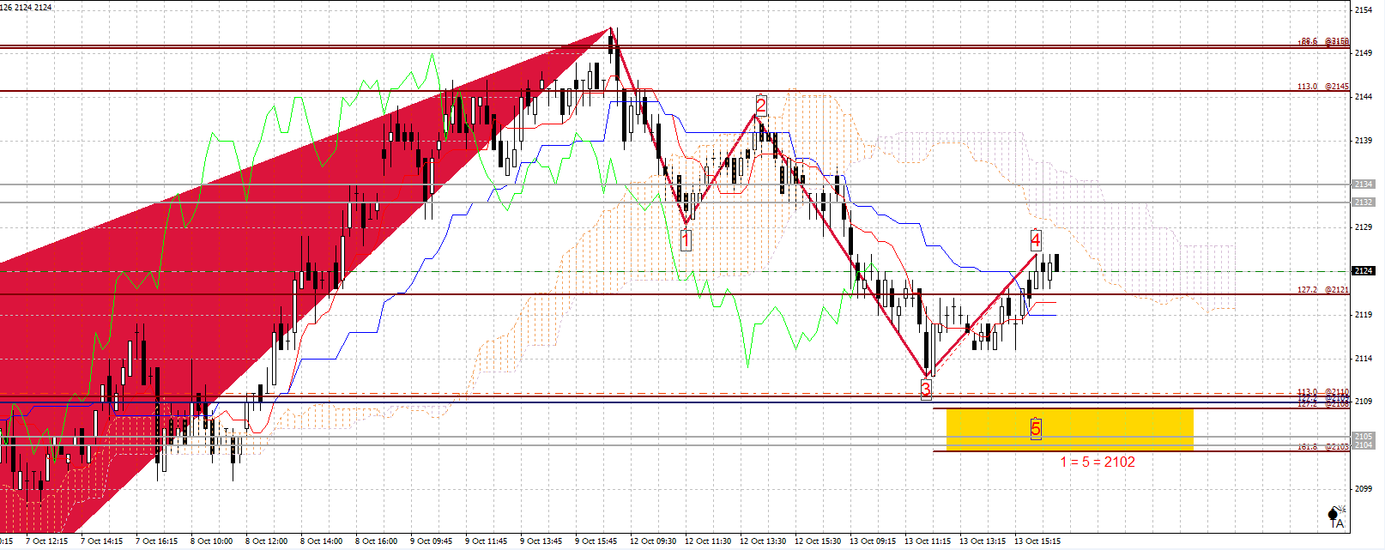Click the "8 Oct 14:00" time axis label
The image size is (1385, 550).
click(321, 541)
